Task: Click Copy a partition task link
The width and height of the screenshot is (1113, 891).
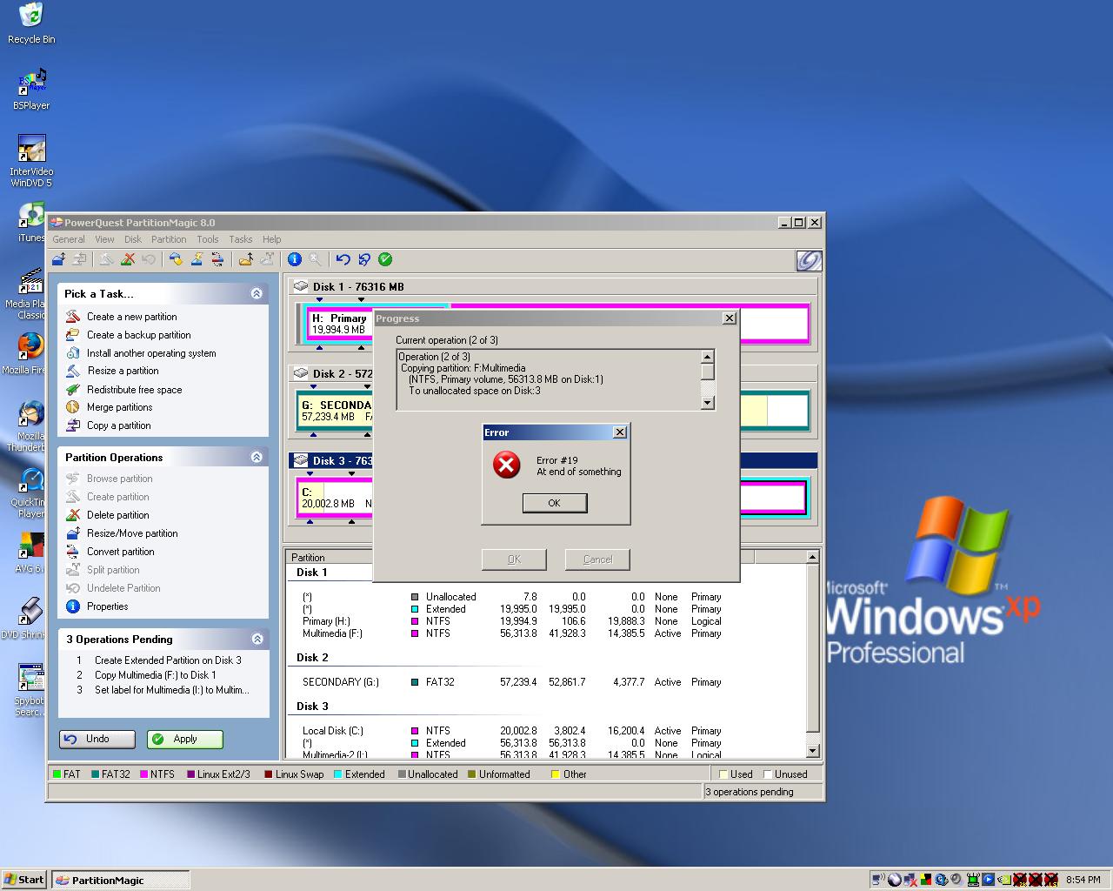Action: 118,425
